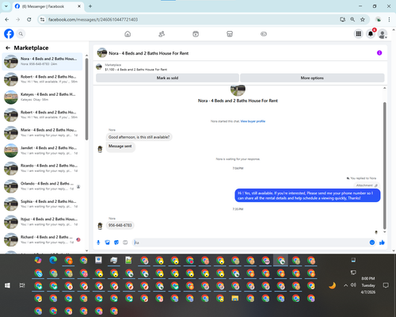Click the chat scrollbar down arrow
The height and width of the screenshot is (317, 396).
tap(385, 232)
